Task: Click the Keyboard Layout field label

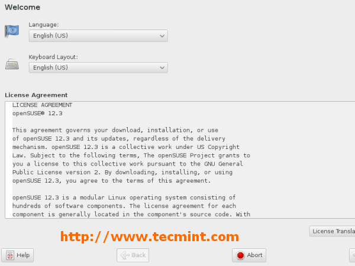Action: (x=53, y=57)
